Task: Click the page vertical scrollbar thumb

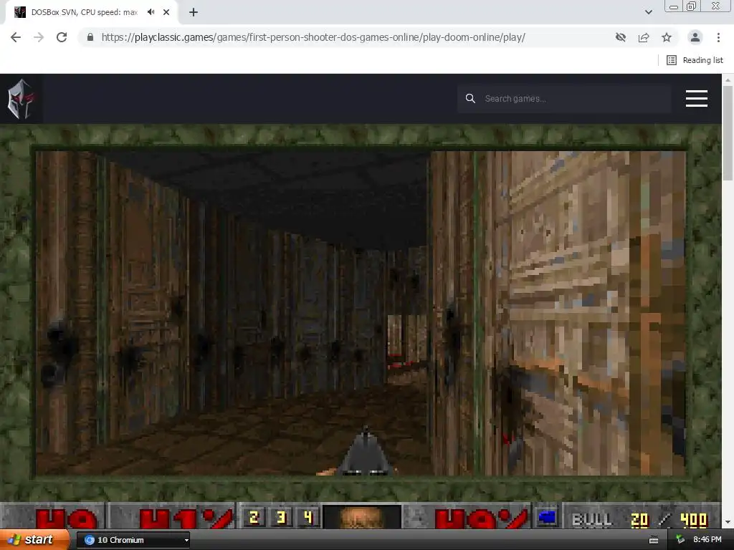Action: coord(728,133)
